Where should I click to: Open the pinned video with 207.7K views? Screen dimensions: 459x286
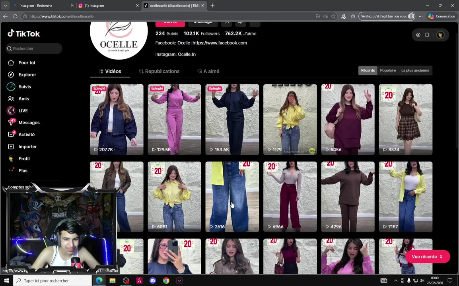coord(117,119)
